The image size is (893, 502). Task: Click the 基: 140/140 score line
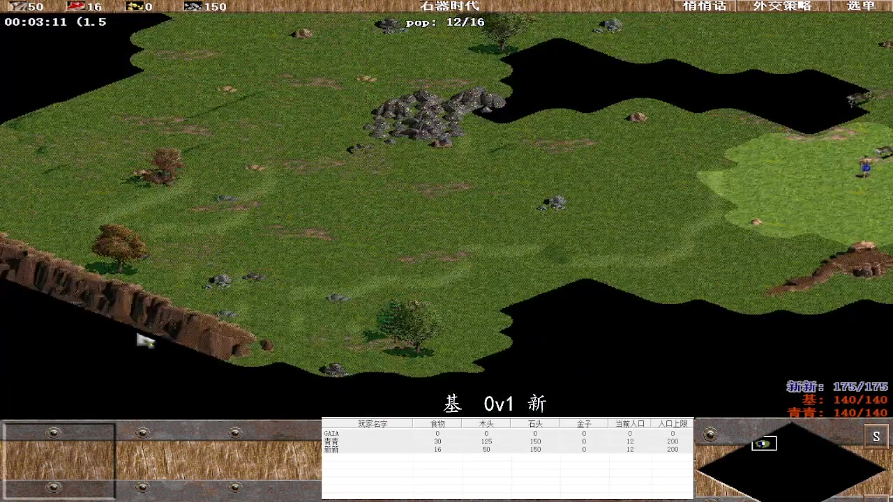(845, 400)
